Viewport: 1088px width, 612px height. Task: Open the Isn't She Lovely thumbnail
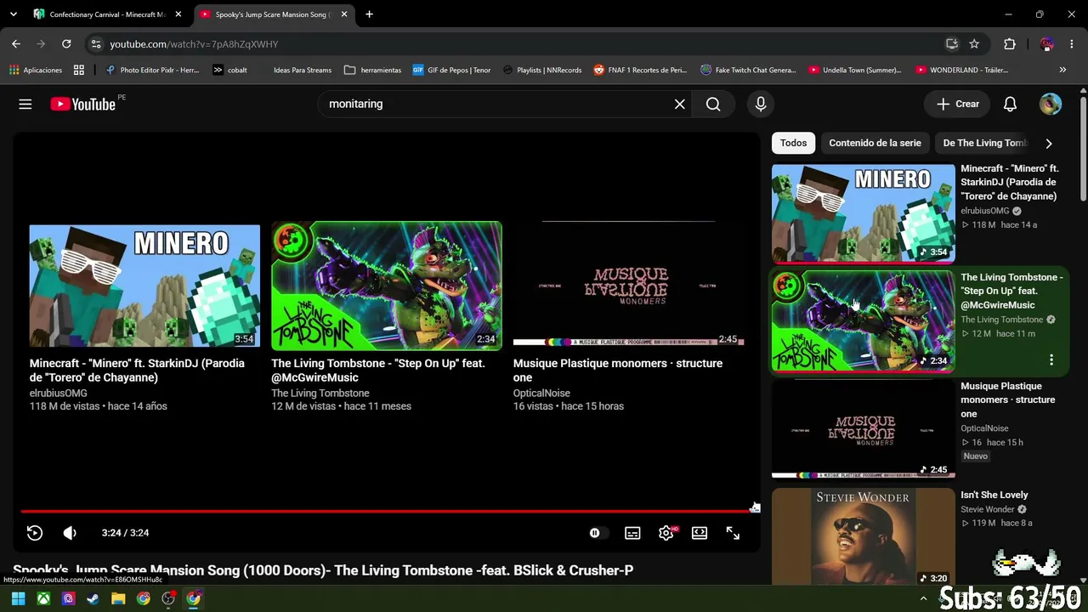tap(863, 536)
